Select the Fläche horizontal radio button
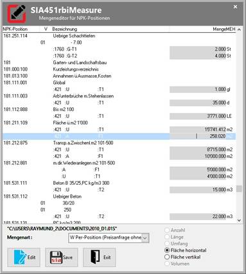This screenshot has height=274, width=246. click(167, 250)
